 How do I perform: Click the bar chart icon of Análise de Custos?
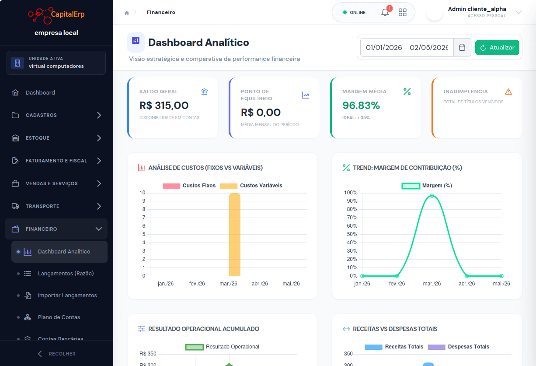coord(141,168)
